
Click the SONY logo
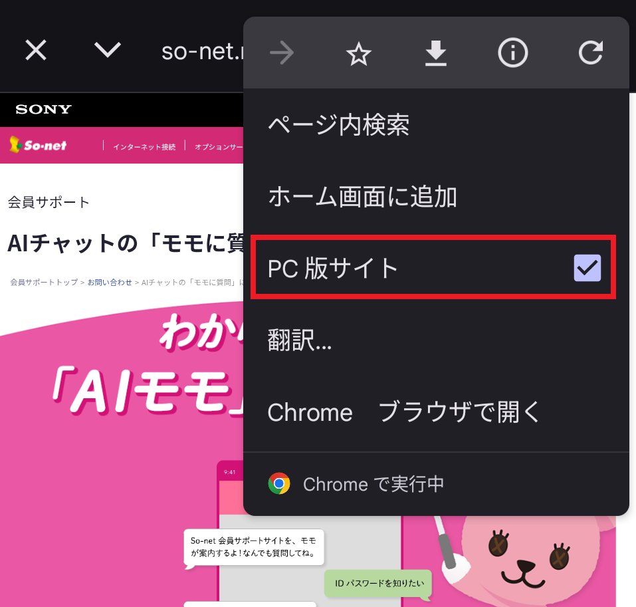click(43, 110)
